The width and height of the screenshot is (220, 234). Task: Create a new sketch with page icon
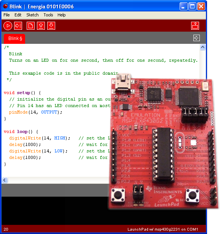(30, 26)
